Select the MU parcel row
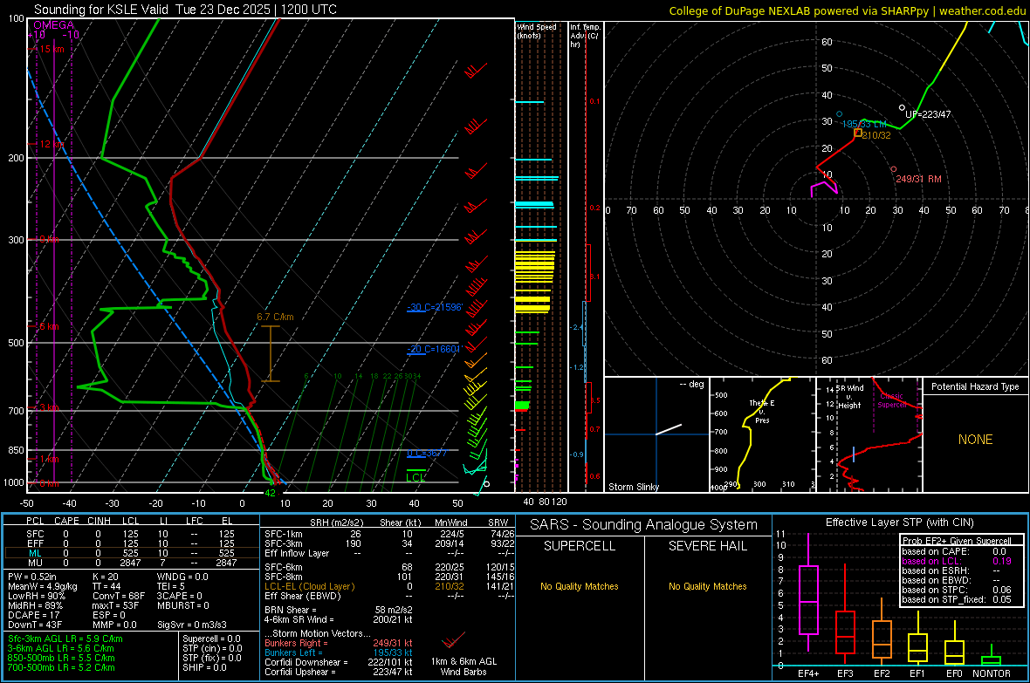 (131, 563)
